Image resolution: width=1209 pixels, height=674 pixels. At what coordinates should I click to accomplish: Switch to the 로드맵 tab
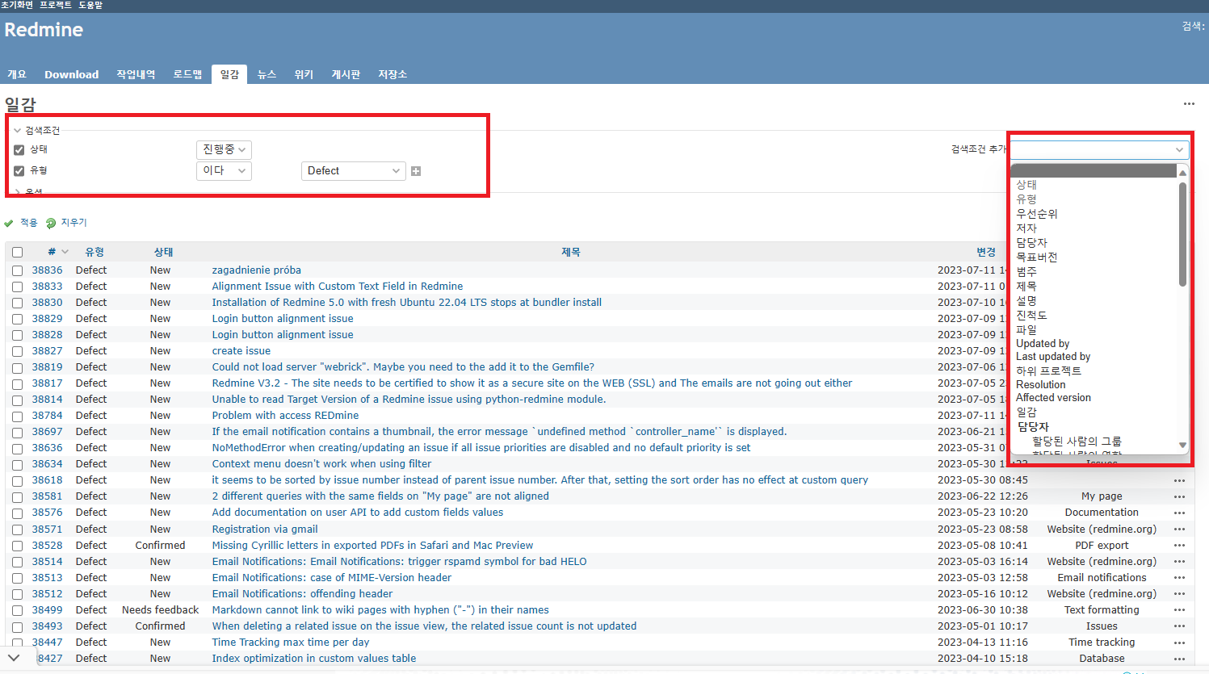(x=187, y=74)
